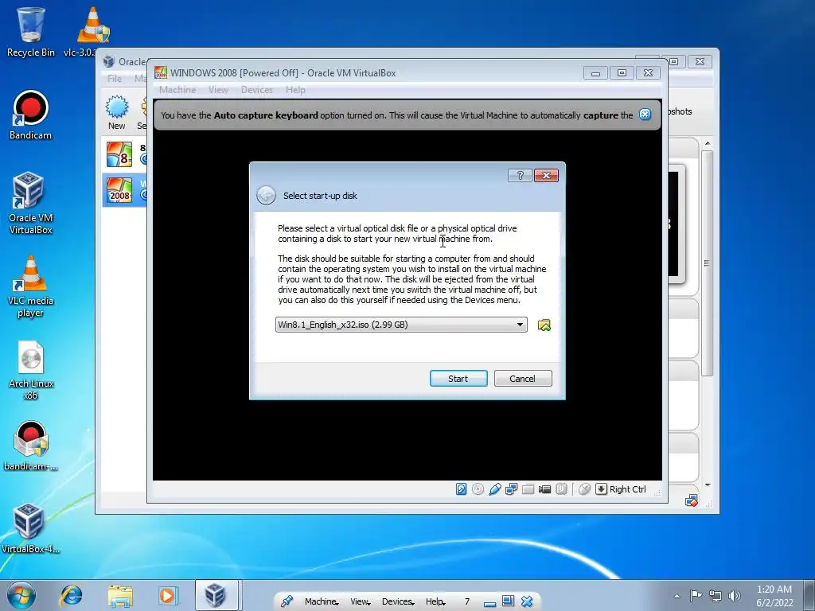The image size is (815, 611).
Task: Open the Win8.1_English_x32.iso disk dropdown
Action: [x=401, y=325]
